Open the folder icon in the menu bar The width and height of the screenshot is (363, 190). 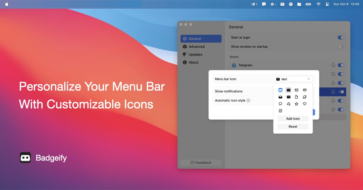[x=299, y=4]
